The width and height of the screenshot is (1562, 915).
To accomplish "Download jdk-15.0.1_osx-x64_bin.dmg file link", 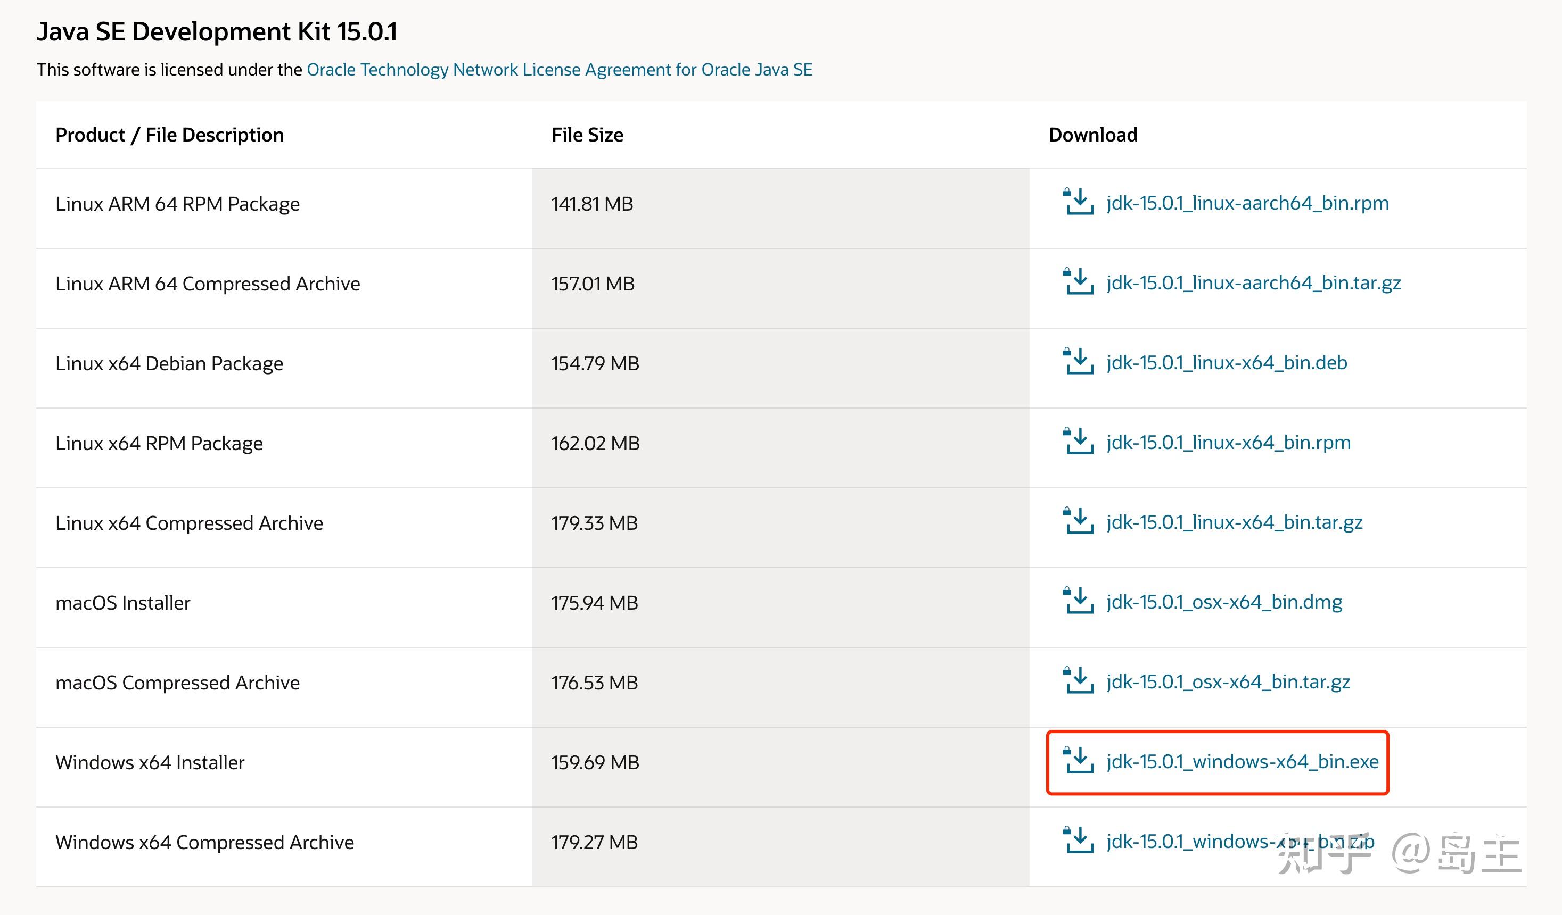I will click(1224, 603).
